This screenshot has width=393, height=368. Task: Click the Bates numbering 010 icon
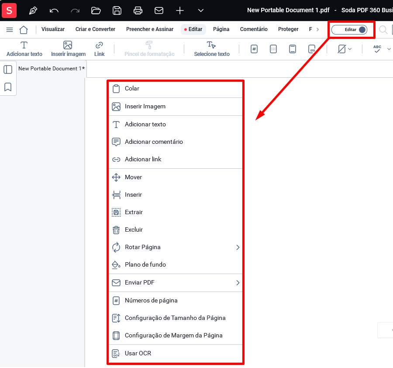(312, 49)
